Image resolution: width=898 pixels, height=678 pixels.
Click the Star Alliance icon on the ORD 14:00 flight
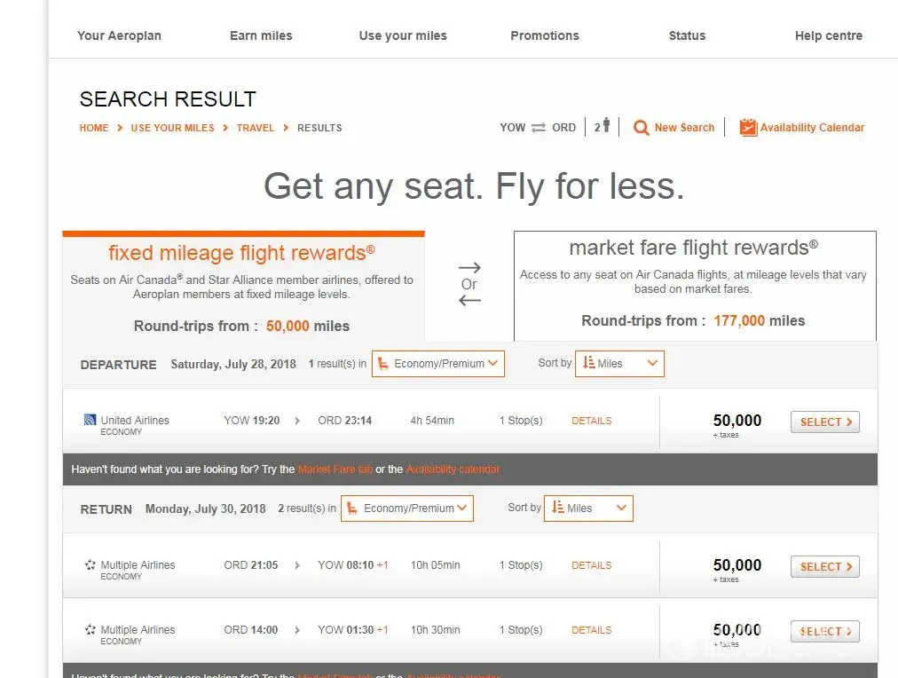click(x=90, y=629)
